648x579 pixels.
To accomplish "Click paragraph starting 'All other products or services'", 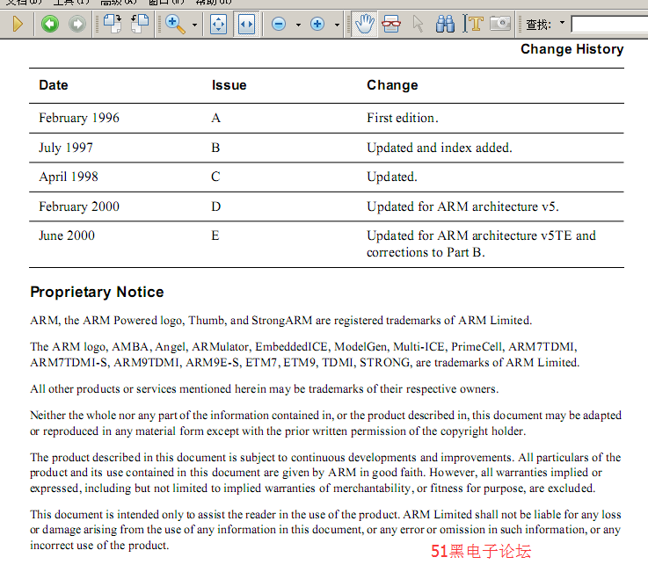I will pos(265,389).
